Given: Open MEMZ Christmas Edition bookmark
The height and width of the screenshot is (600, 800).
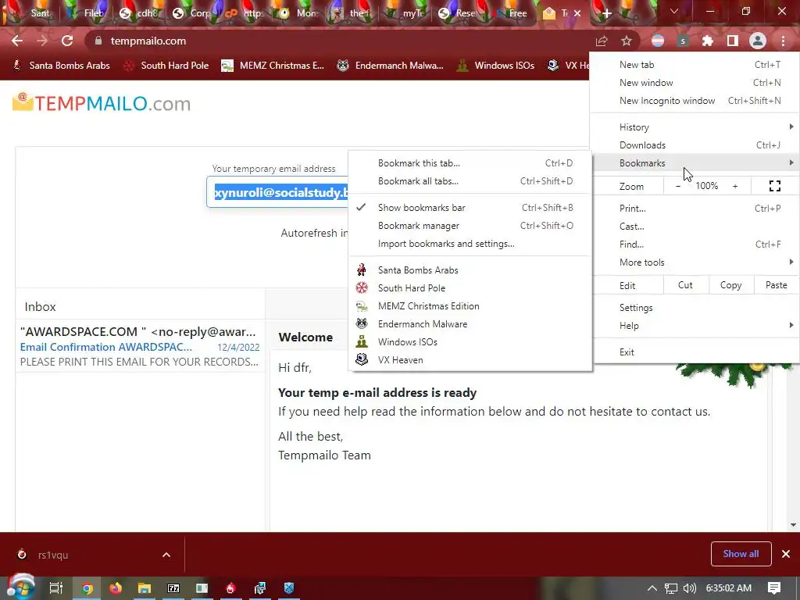Looking at the screenshot, I should click(x=470, y=306).
